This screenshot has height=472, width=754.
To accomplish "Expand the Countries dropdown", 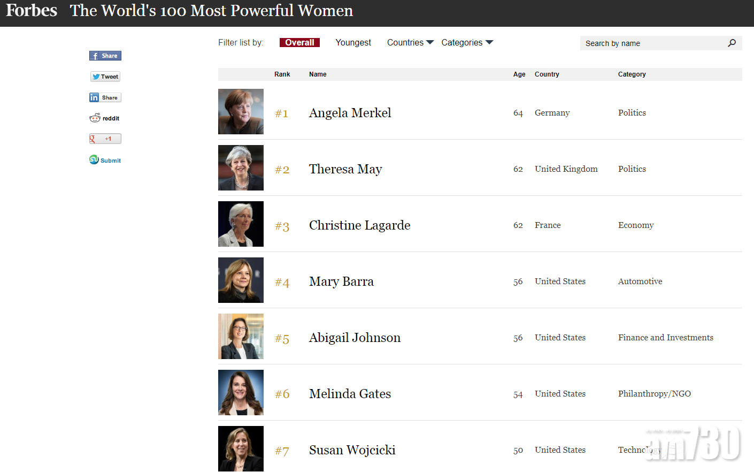I will click(x=410, y=42).
